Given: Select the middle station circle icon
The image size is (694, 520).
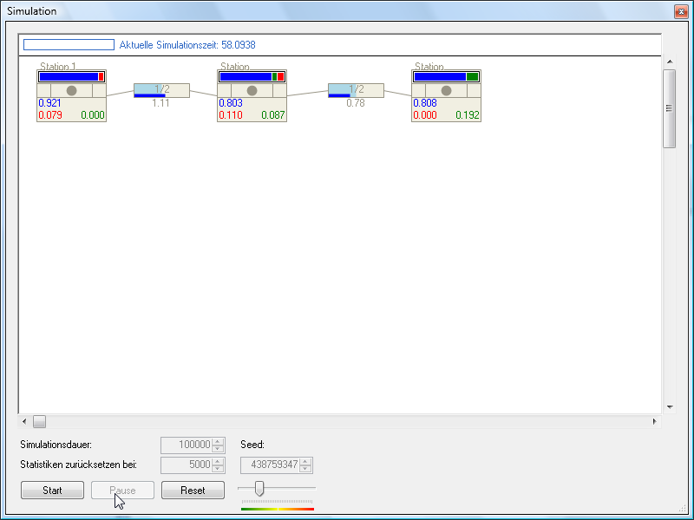Looking at the screenshot, I should pos(252,90).
